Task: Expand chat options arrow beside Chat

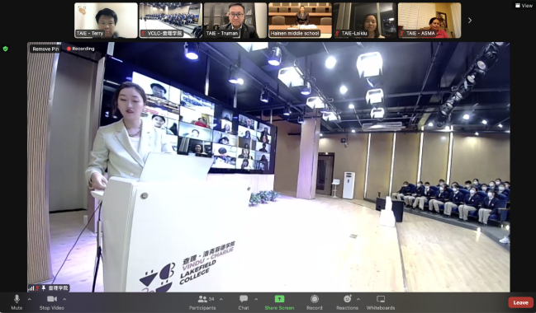Action: pos(256,299)
